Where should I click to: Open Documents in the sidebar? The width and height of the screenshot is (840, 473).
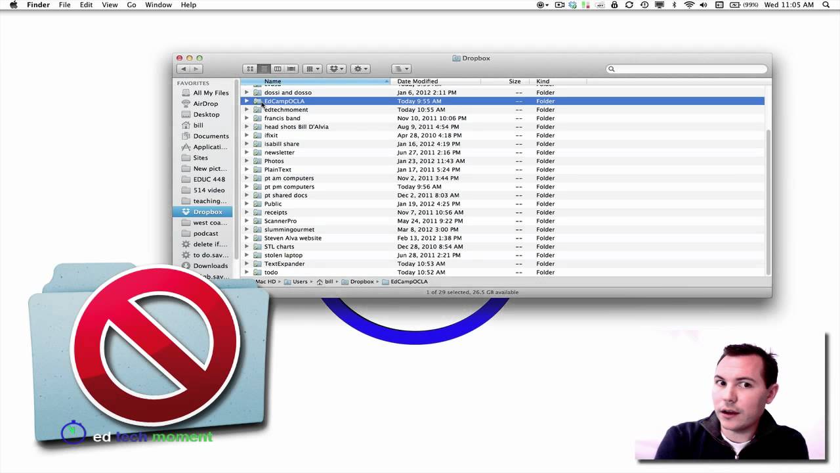[x=205, y=136]
